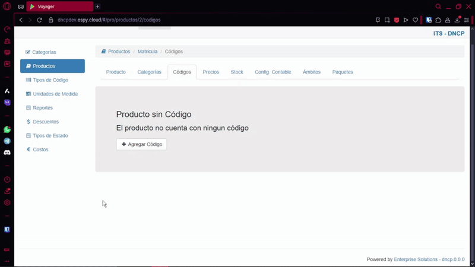Open the extensions cube icon
The image size is (475, 267).
438,20
